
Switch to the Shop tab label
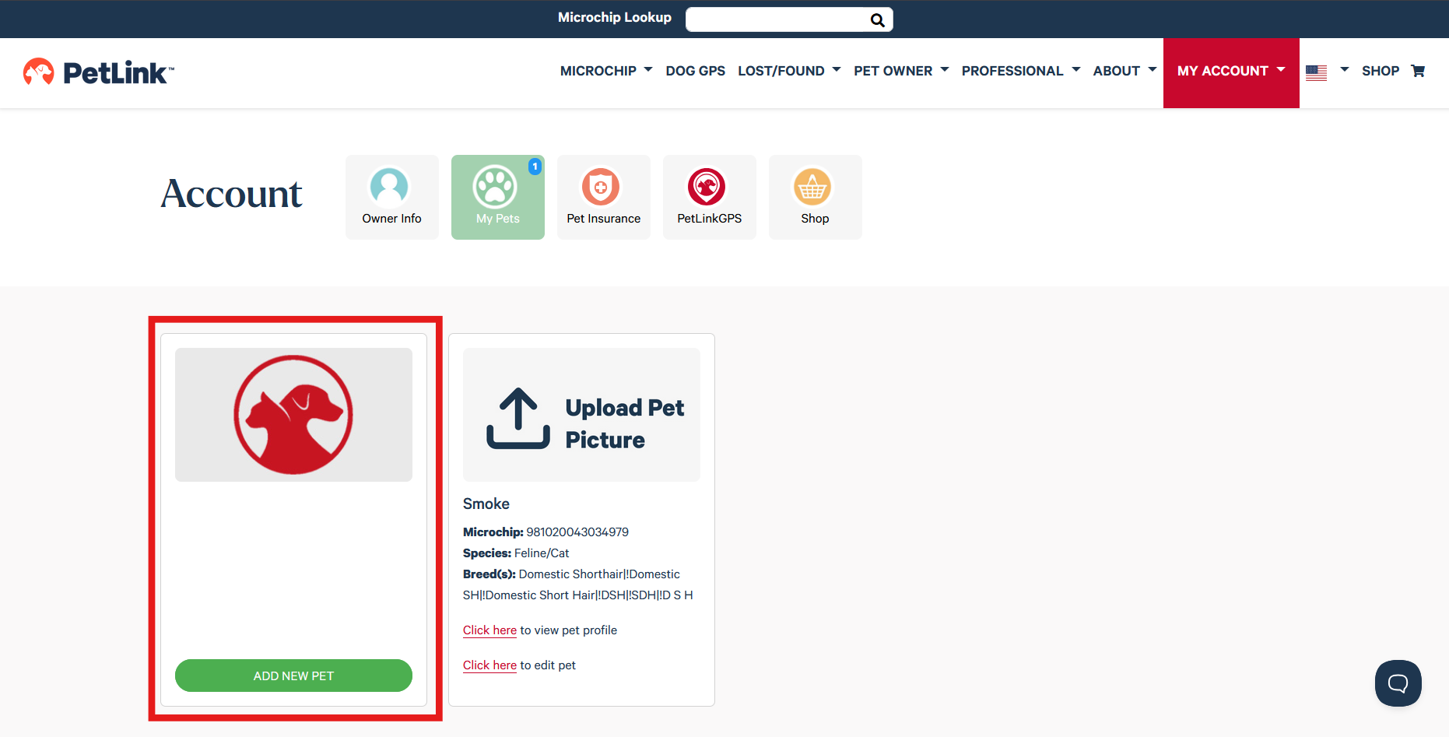click(815, 219)
